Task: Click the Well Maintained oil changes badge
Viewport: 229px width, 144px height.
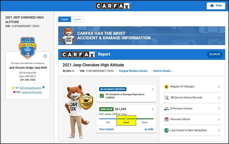Action: pos(86,102)
